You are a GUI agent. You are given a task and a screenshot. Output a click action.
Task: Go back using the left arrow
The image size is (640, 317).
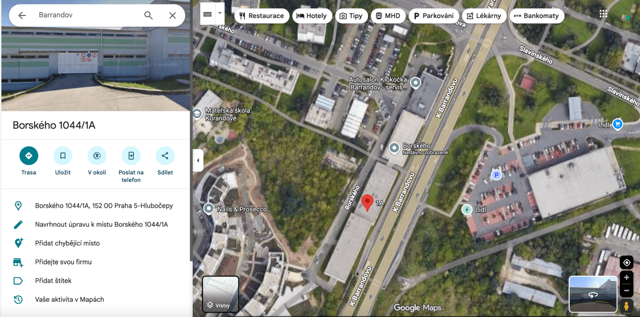(x=22, y=15)
